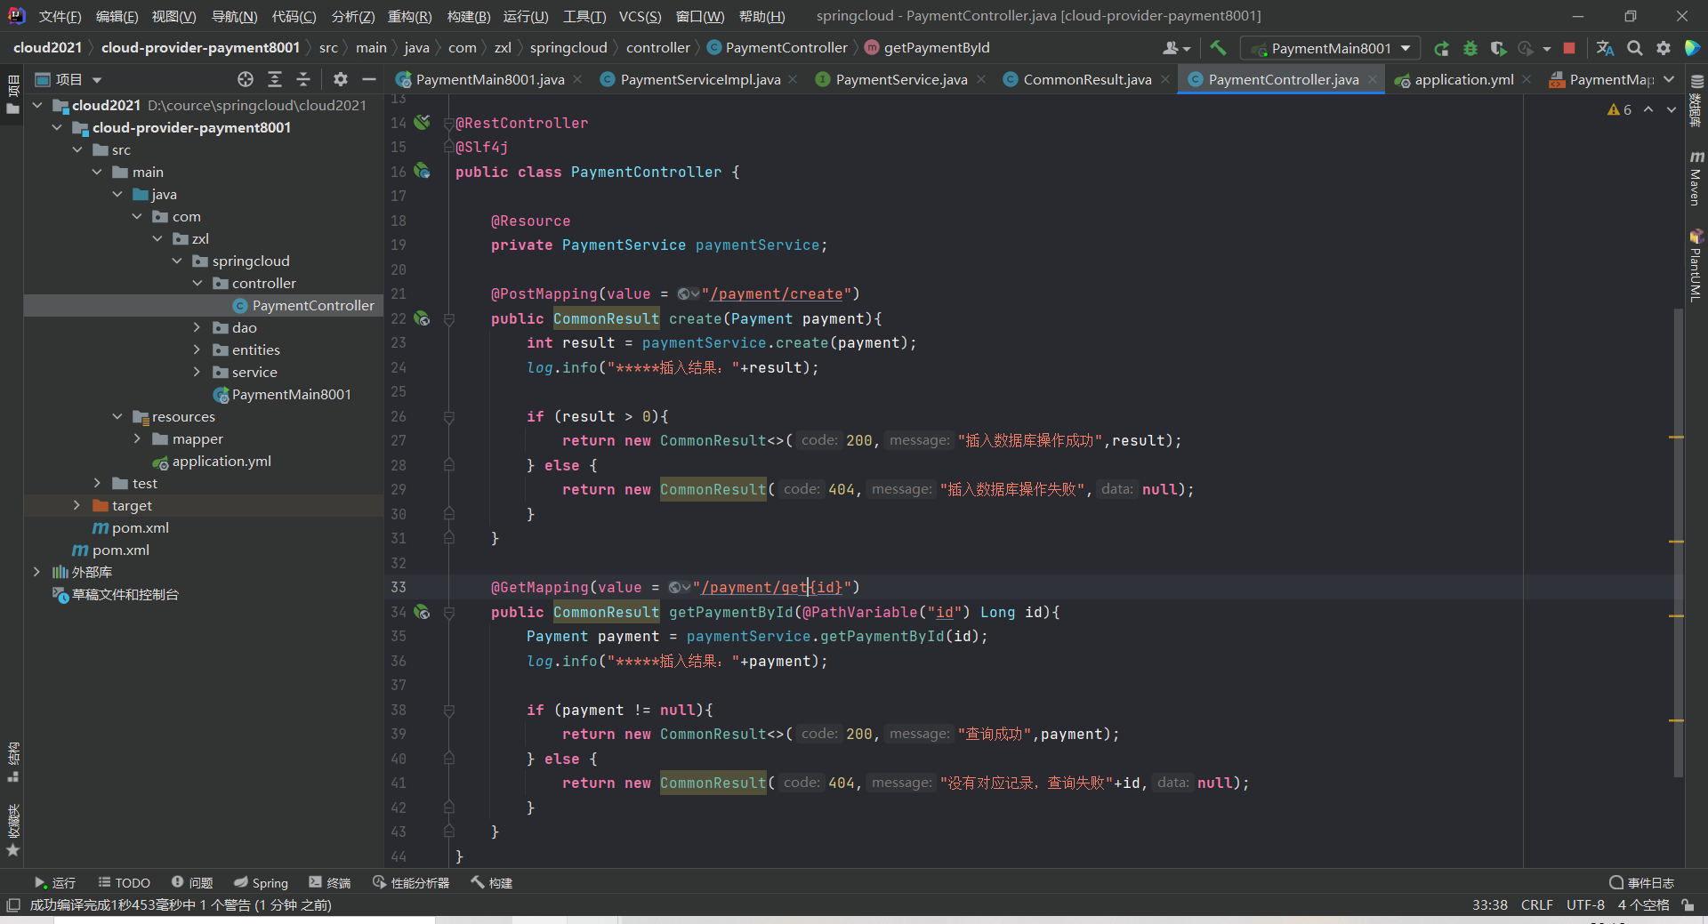Click the warnings indicator showing 6
1708x924 pixels.
coord(1619,109)
